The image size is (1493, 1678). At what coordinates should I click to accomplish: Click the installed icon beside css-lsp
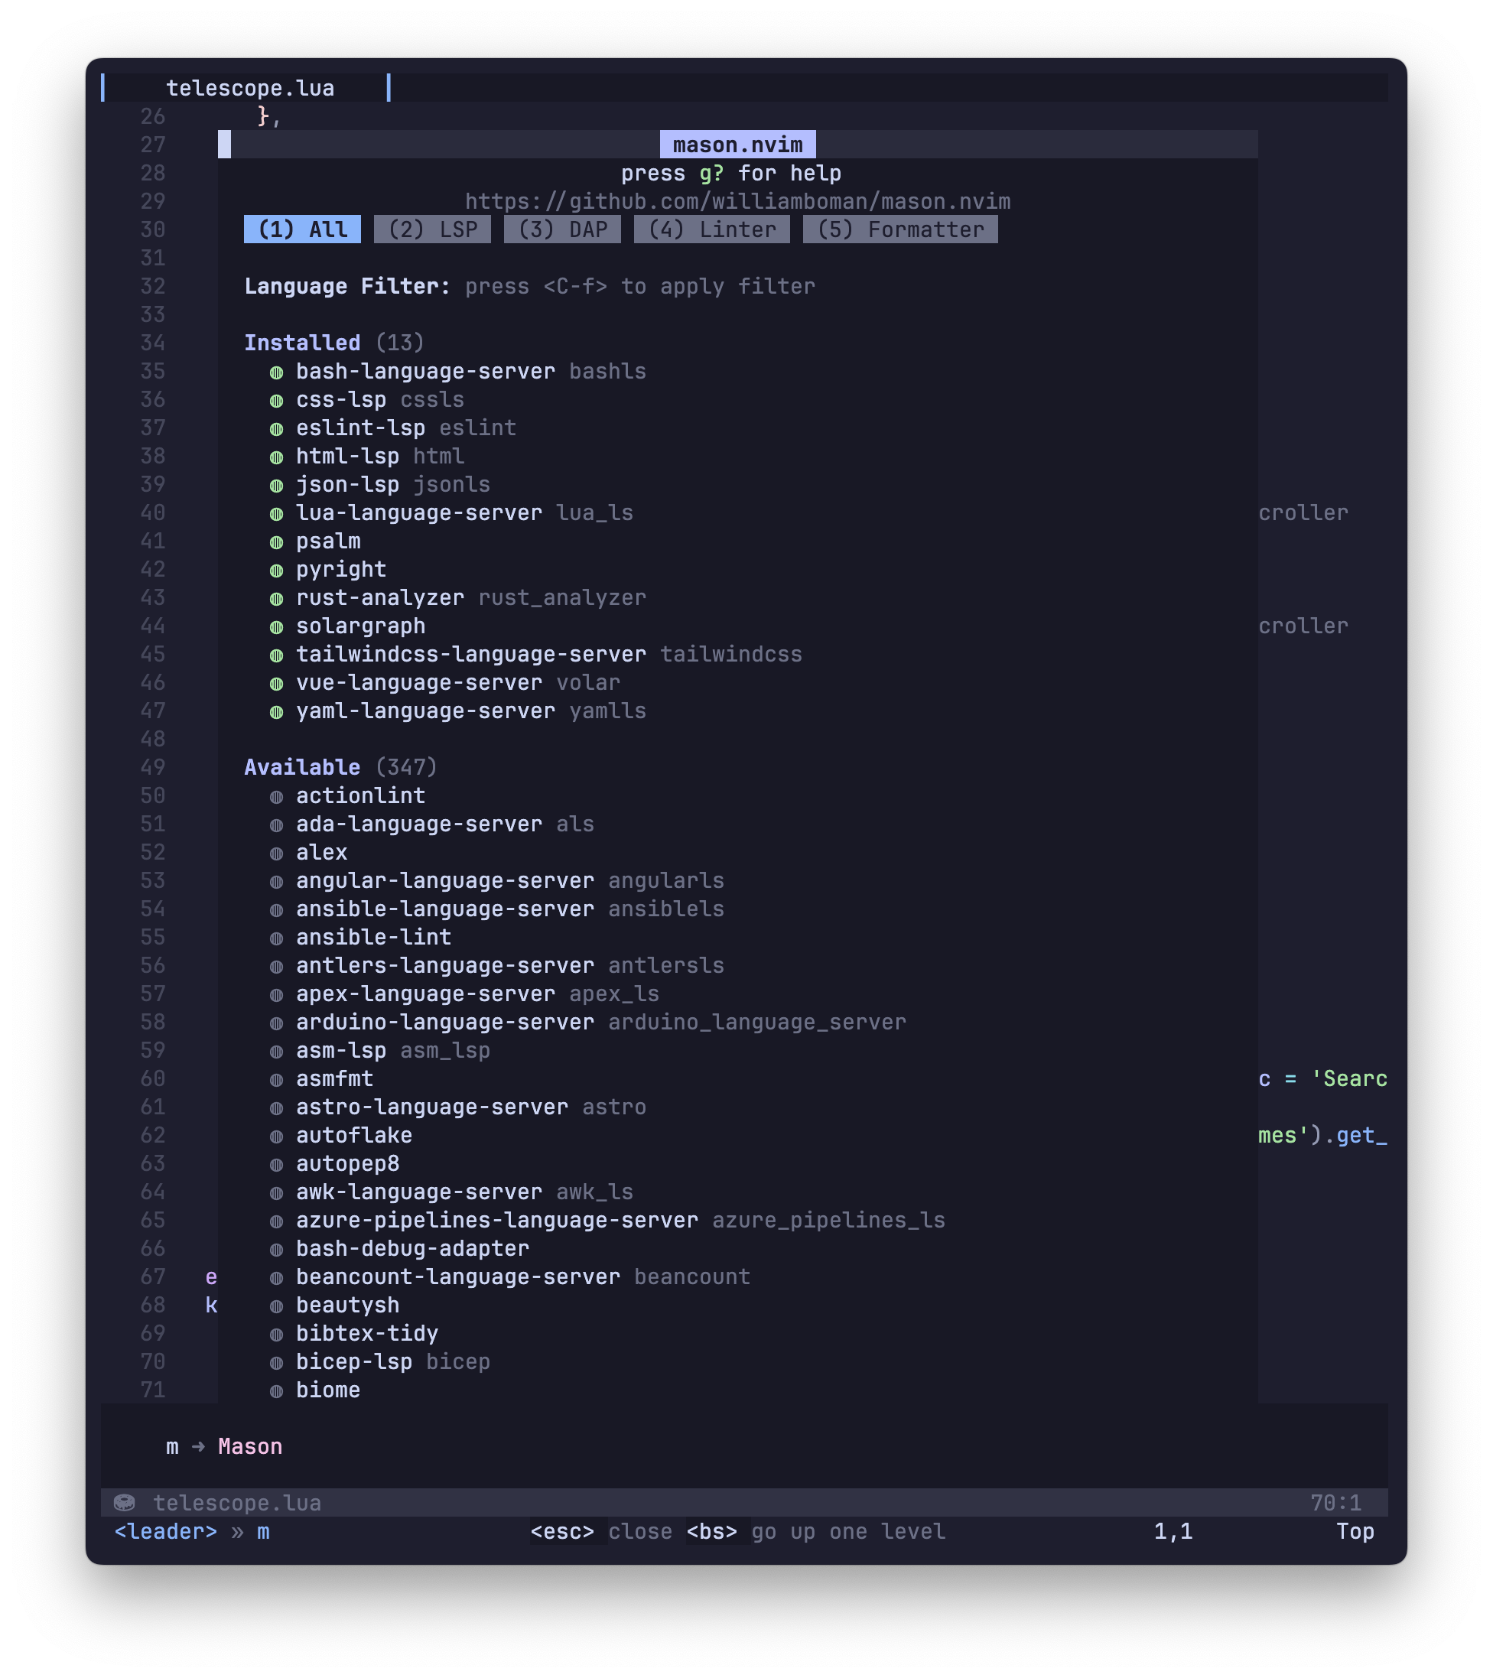coord(277,401)
